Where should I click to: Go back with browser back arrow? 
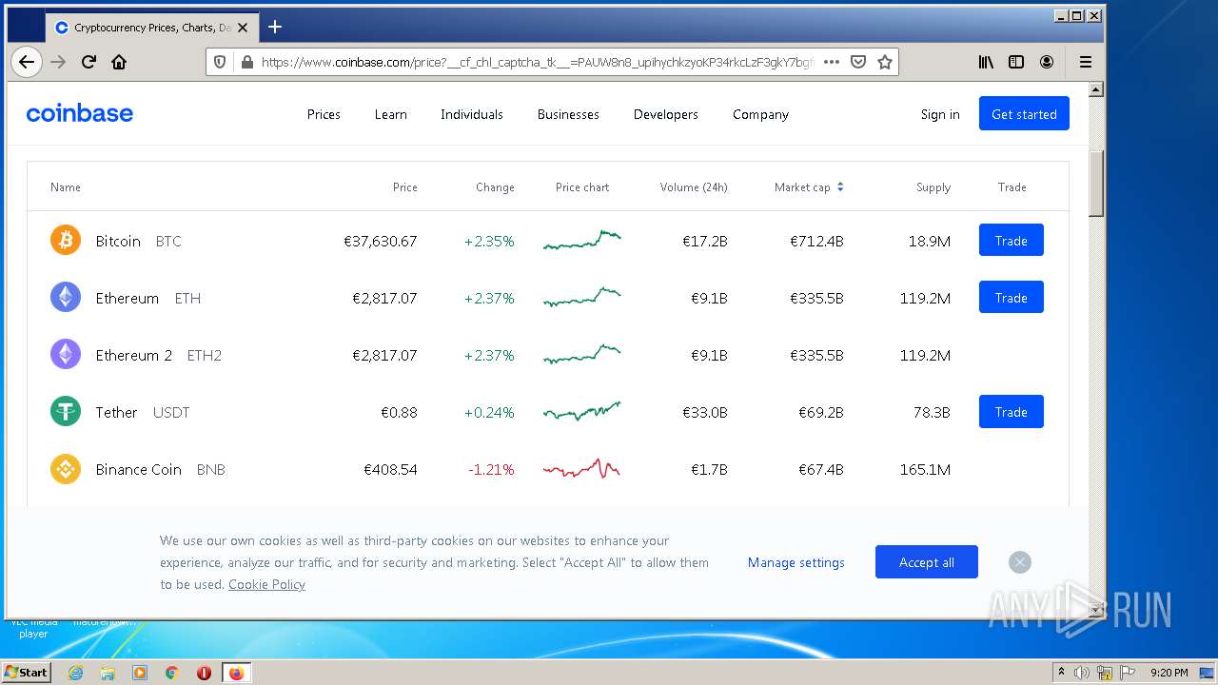(27, 62)
